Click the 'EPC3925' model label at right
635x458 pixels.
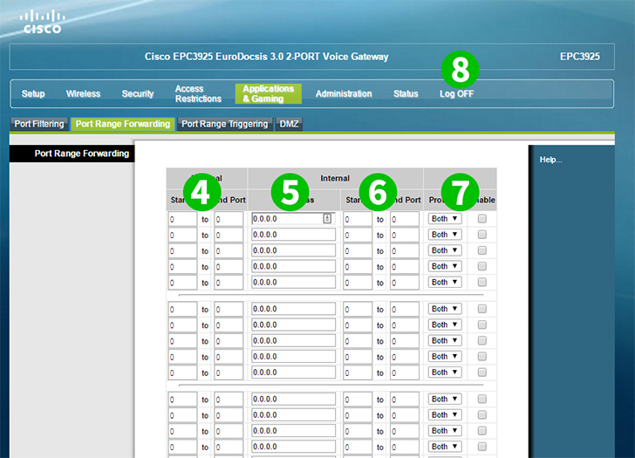(579, 57)
